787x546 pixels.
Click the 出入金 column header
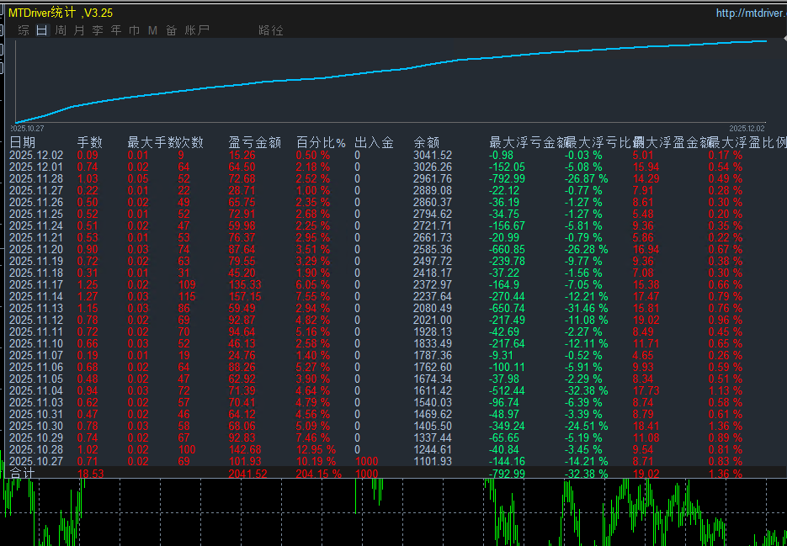(374, 142)
